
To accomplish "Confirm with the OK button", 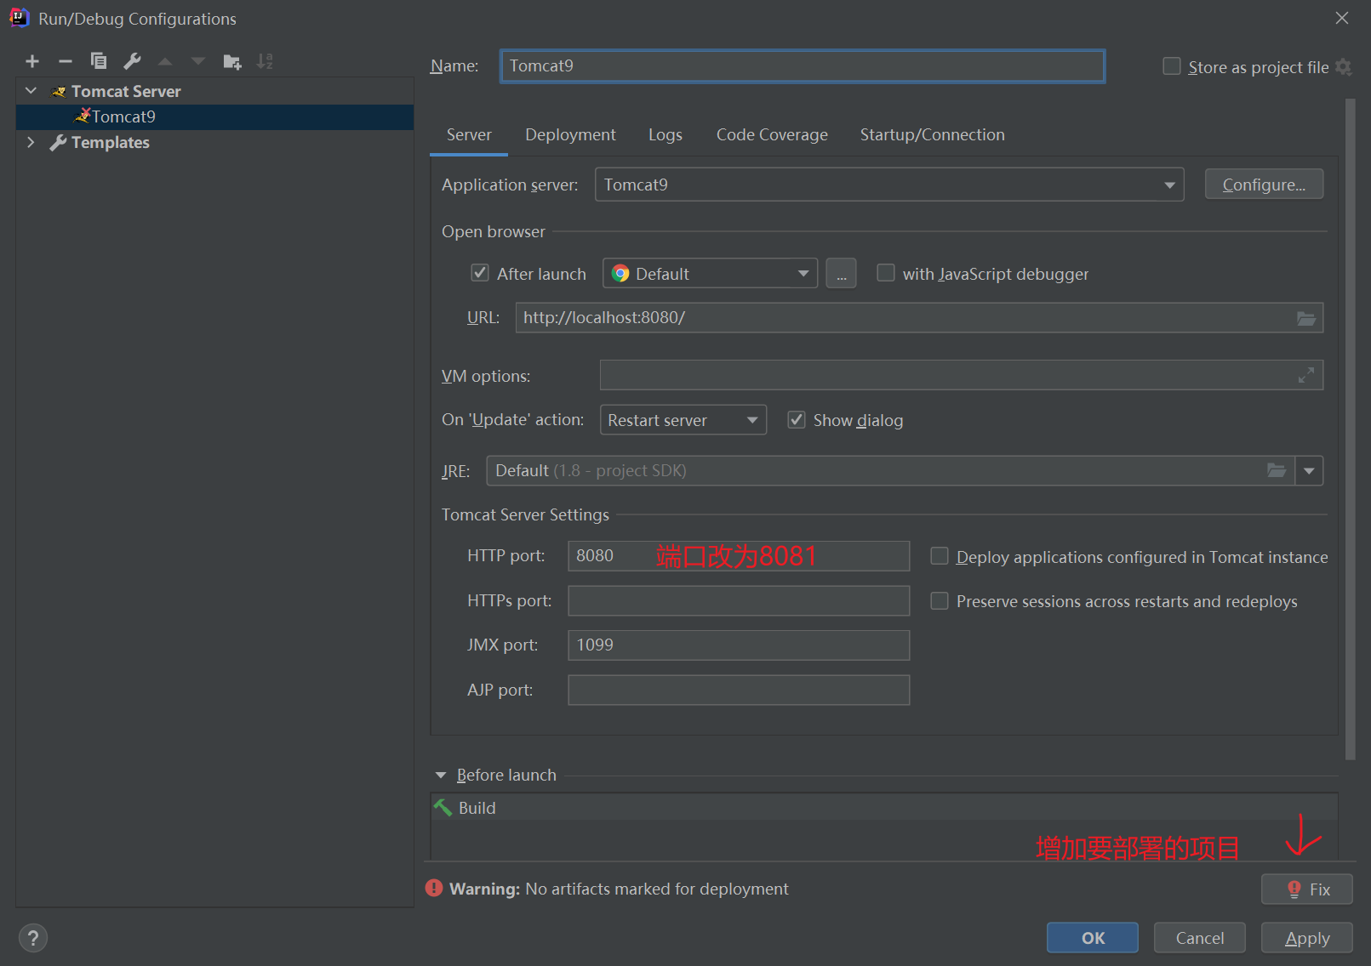I will [x=1093, y=938].
